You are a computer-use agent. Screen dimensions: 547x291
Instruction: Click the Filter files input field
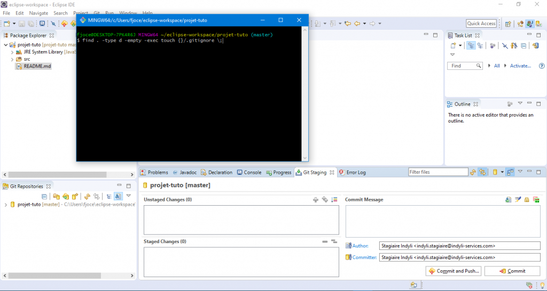coord(438,172)
